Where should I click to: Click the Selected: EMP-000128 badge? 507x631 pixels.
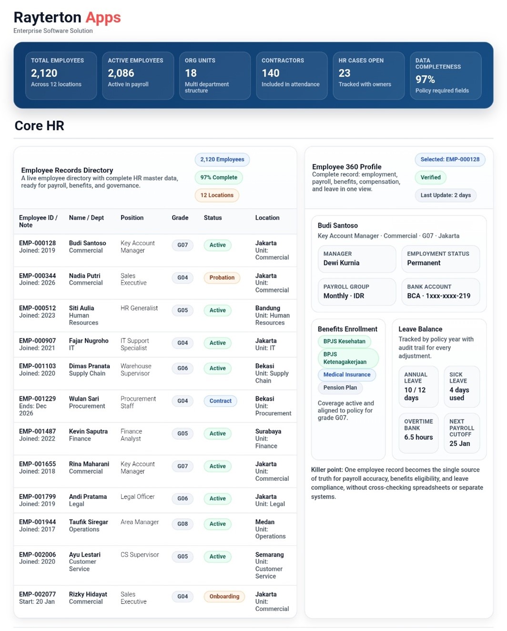point(449,160)
